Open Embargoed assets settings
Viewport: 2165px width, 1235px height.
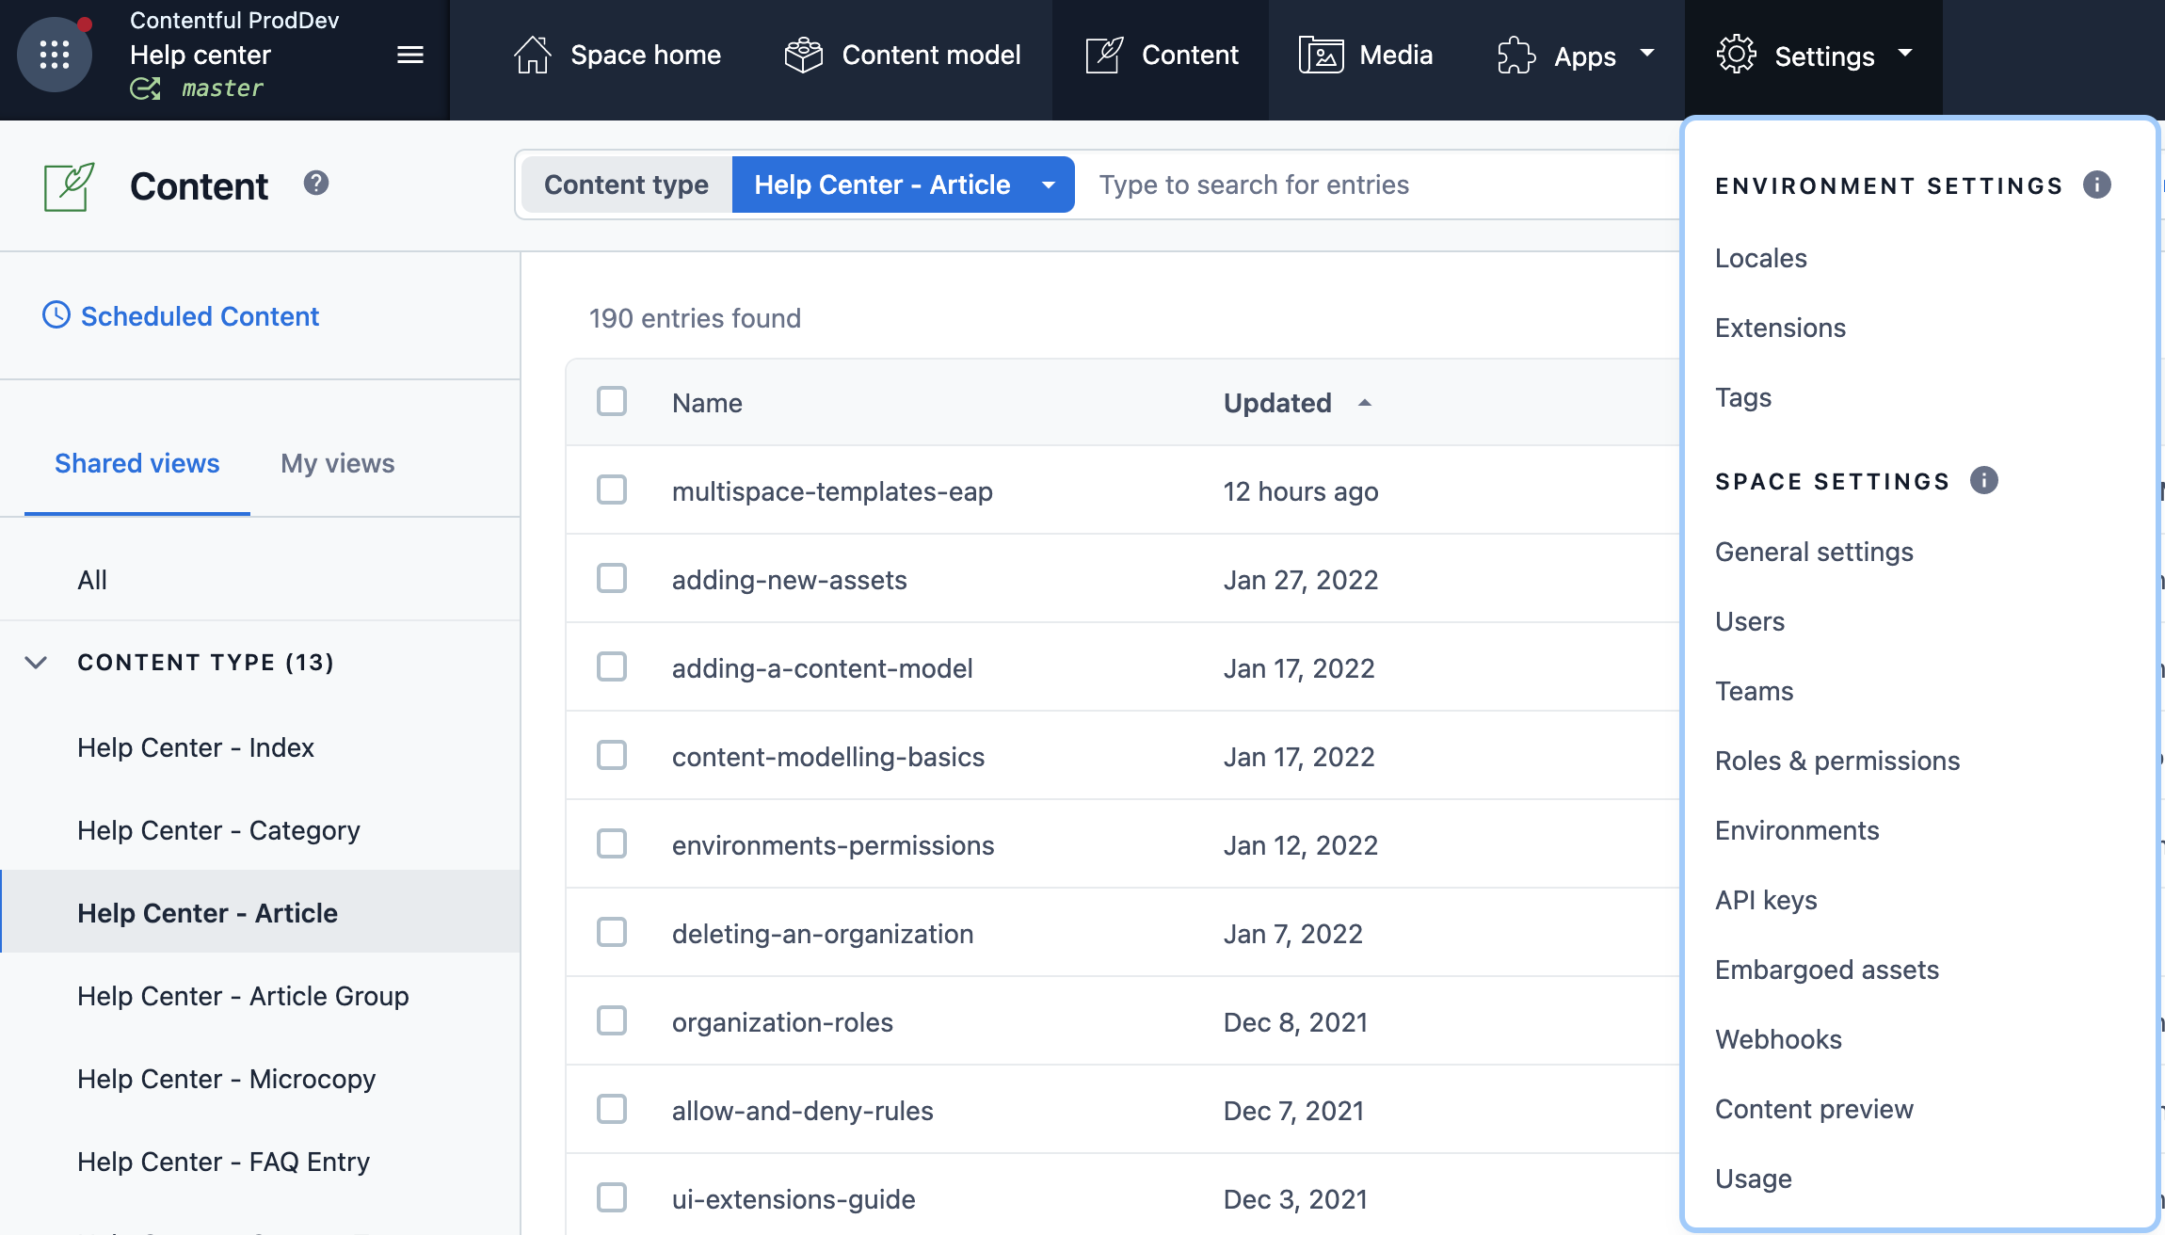coord(1827,970)
